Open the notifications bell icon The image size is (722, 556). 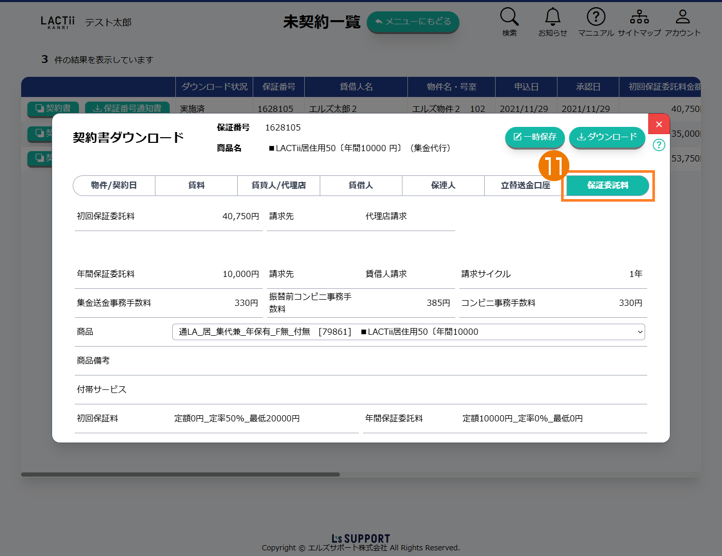click(552, 17)
